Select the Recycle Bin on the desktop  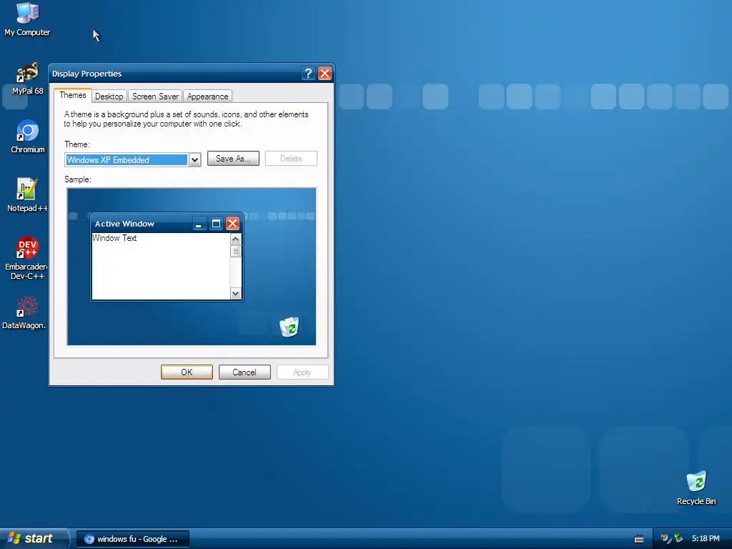696,488
